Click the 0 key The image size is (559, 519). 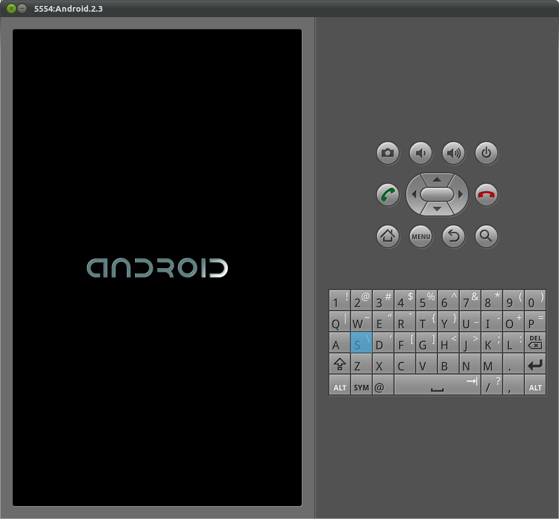click(x=535, y=300)
